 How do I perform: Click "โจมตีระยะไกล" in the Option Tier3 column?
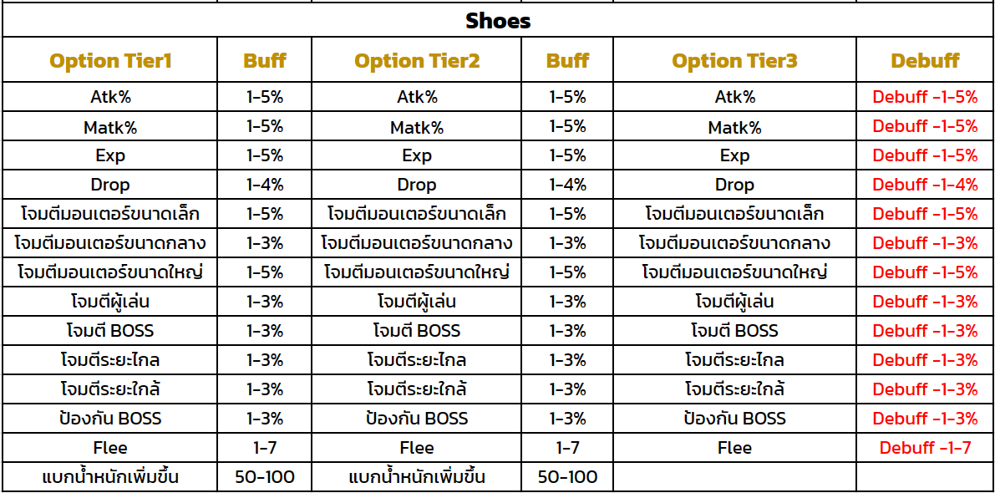click(734, 360)
